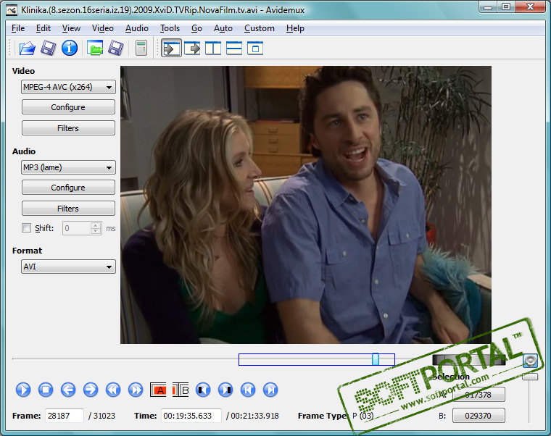Screen dimensions: 551x436
Task: Click Configure under Audio section
Action: click(x=68, y=188)
